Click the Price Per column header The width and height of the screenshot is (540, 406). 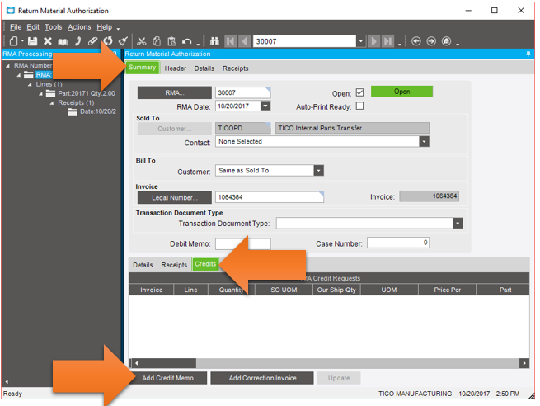coord(447,290)
